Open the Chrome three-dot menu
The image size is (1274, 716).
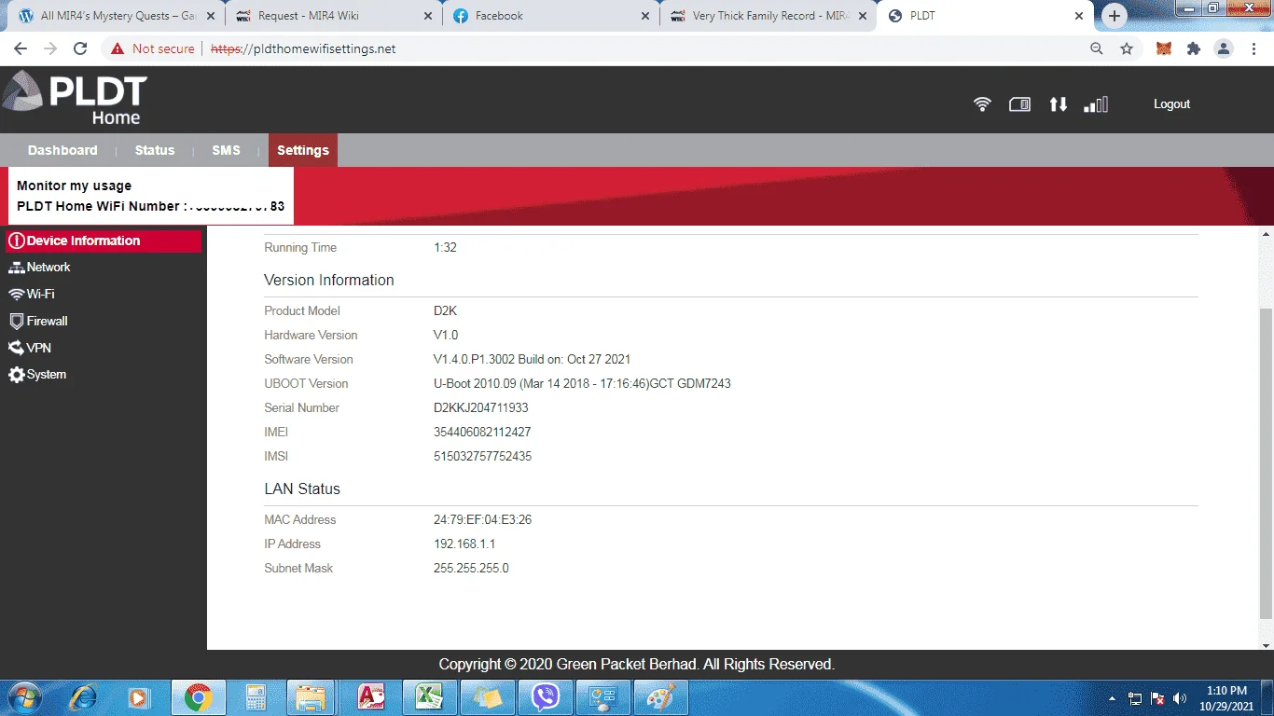1253,48
